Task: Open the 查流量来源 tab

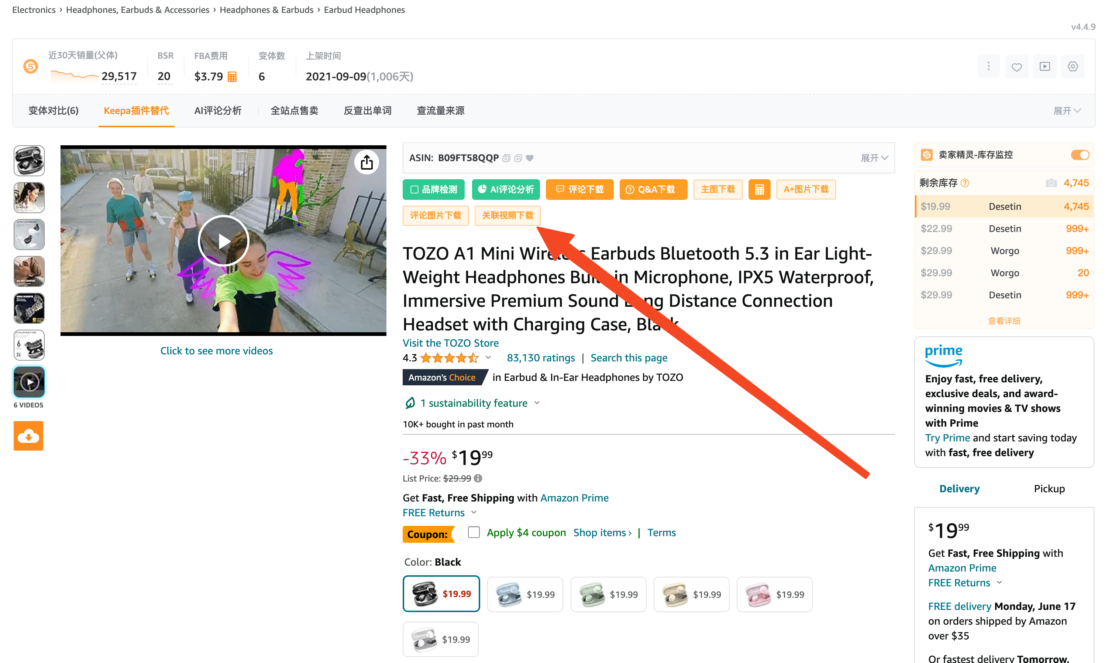Action: pos(440,111)
